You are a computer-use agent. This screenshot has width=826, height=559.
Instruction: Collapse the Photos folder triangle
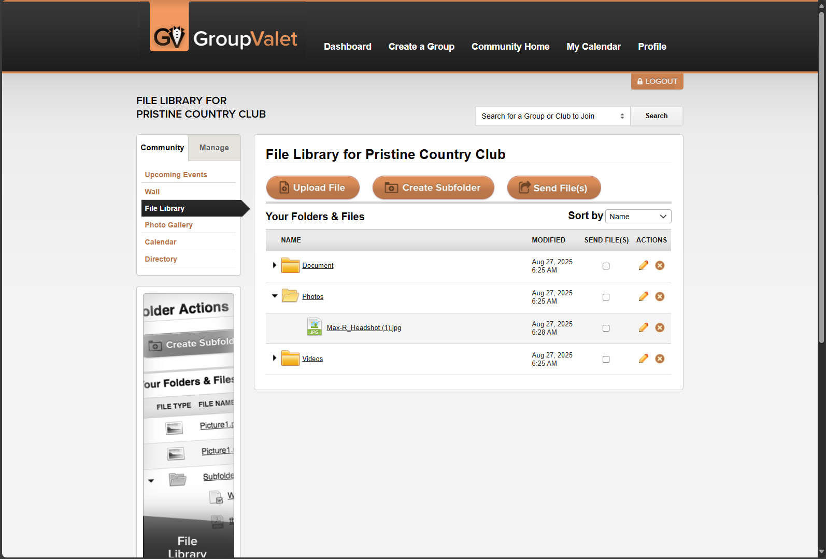275,296
